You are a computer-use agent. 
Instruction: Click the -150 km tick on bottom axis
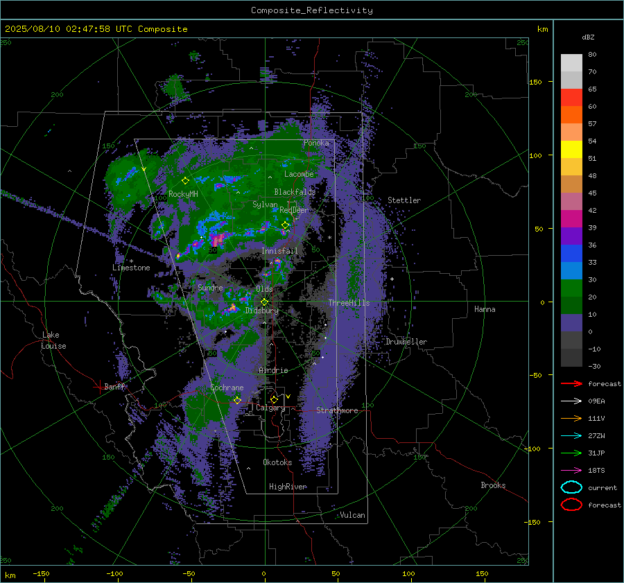(41, 574)
